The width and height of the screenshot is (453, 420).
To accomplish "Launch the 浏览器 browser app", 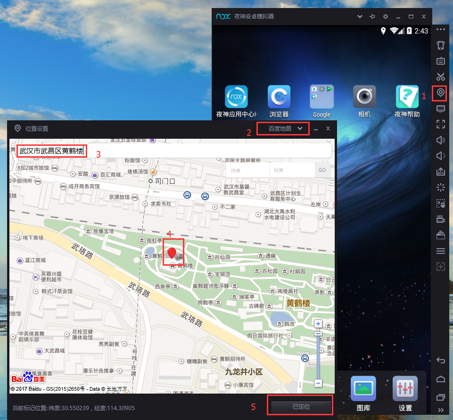I will pyautogui.click(x=279, y=101).
